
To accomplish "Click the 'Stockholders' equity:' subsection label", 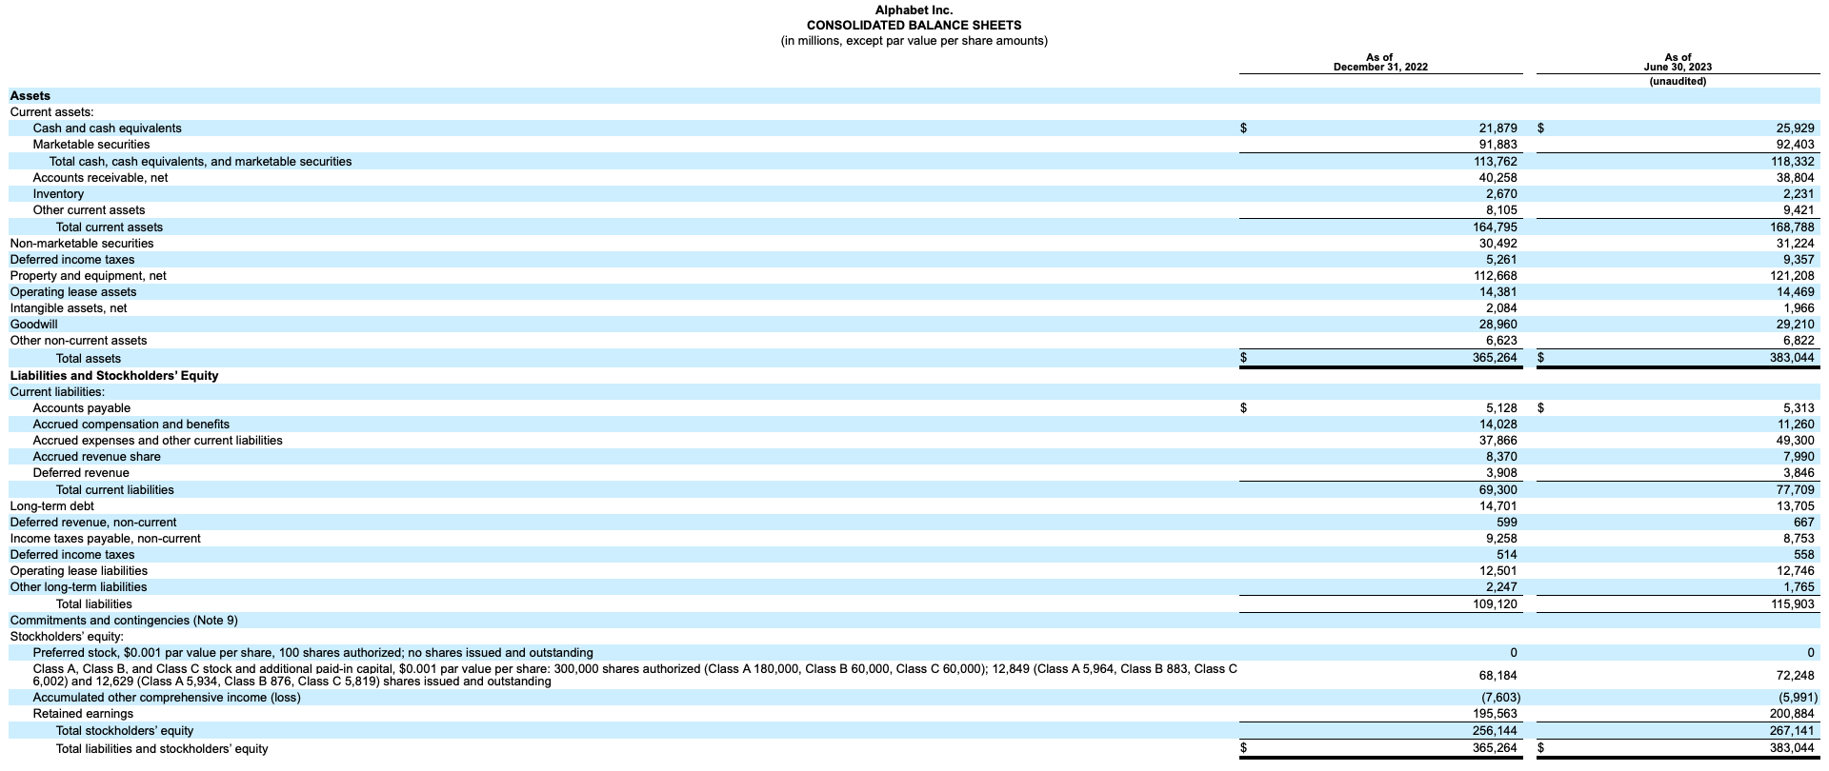I will [x=67, y=637].
